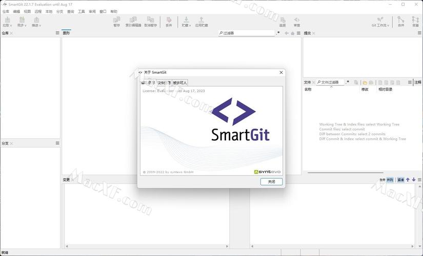Click the file filter (文件过滤器) field

(330, 82)
